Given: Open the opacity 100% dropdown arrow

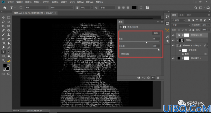Looking at the screenshot, I should tap(209, 25).
